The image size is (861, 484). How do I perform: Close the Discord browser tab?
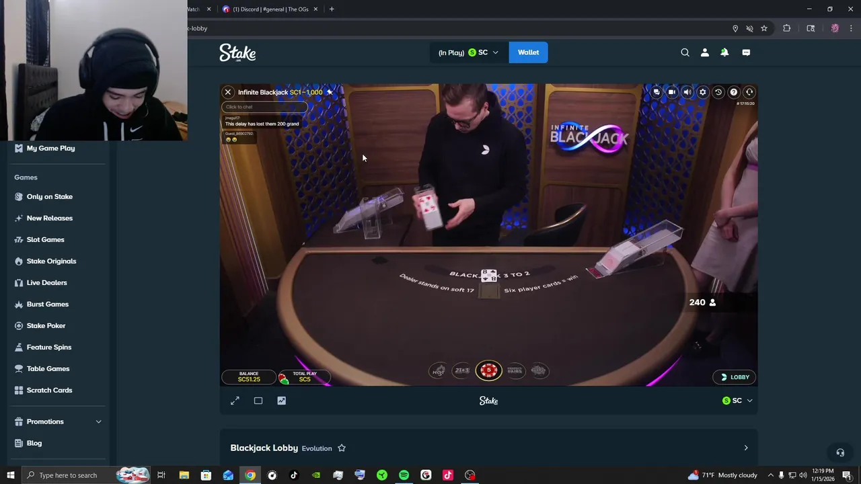[x=314, y=9]
